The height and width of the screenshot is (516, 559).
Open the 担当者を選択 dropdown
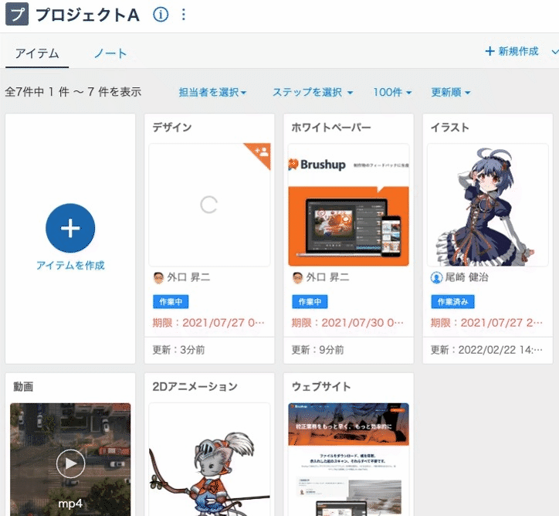tap(212, 93)
